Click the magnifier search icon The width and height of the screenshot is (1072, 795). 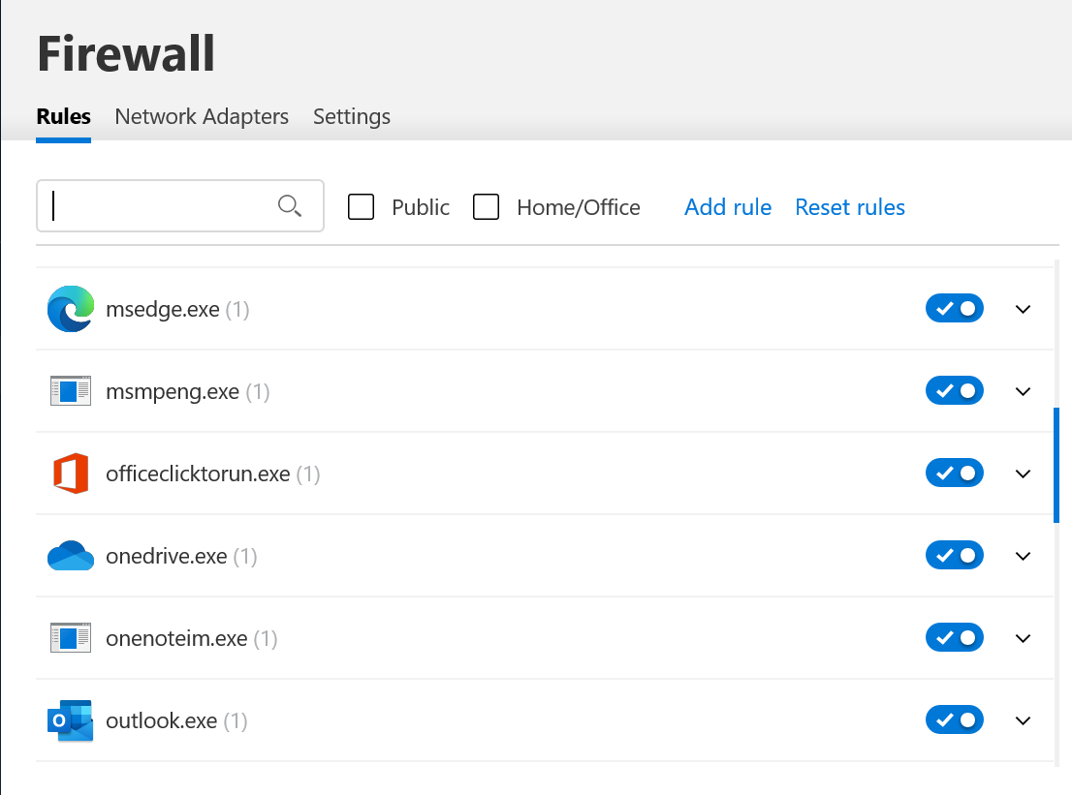[x=290, y=205]
